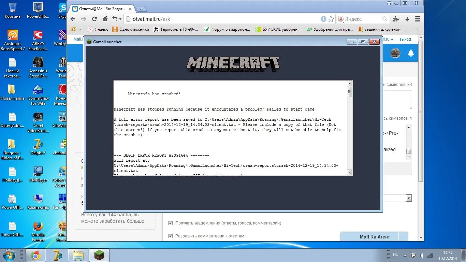Open the Holidays desktop text file
The width and height of the screenshot is (466, 262).
pos(13,174)
